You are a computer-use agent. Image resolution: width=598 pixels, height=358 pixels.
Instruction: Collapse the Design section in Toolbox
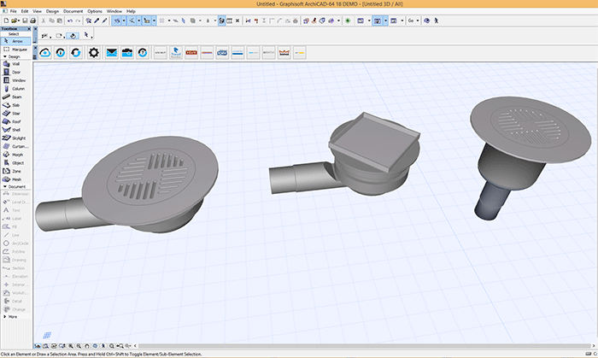click(x=5, y=56)
